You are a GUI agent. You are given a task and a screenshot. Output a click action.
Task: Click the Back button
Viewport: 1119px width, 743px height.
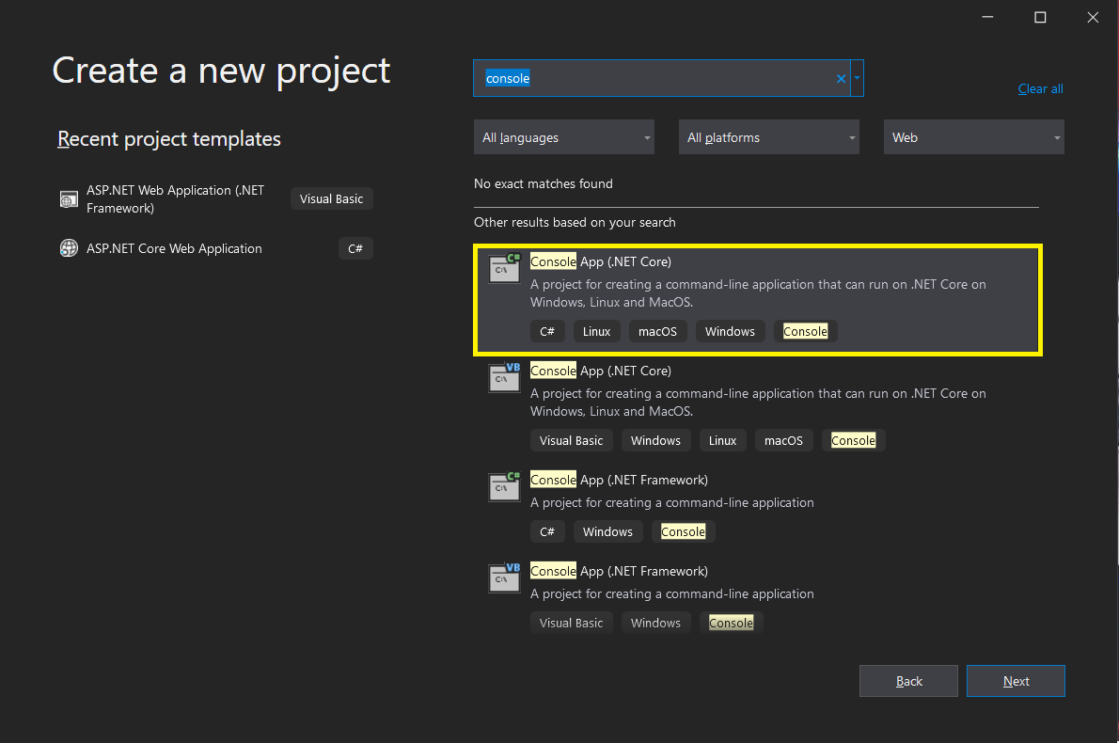point(908,681)
